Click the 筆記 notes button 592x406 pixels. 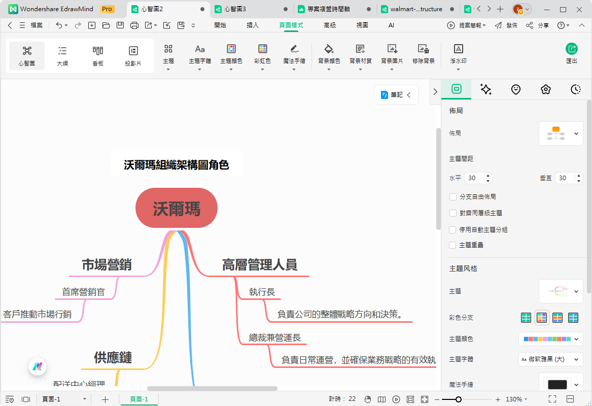click(396, 95)
